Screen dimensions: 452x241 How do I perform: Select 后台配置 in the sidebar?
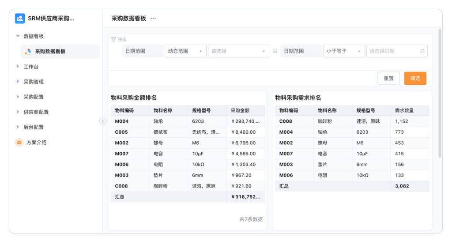click(x=34, y=127)
